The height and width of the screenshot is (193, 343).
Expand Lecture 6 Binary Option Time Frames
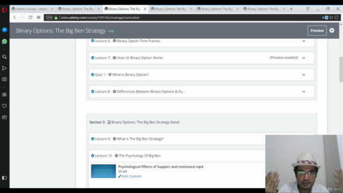pyautogui.click(x=304, y=41)
